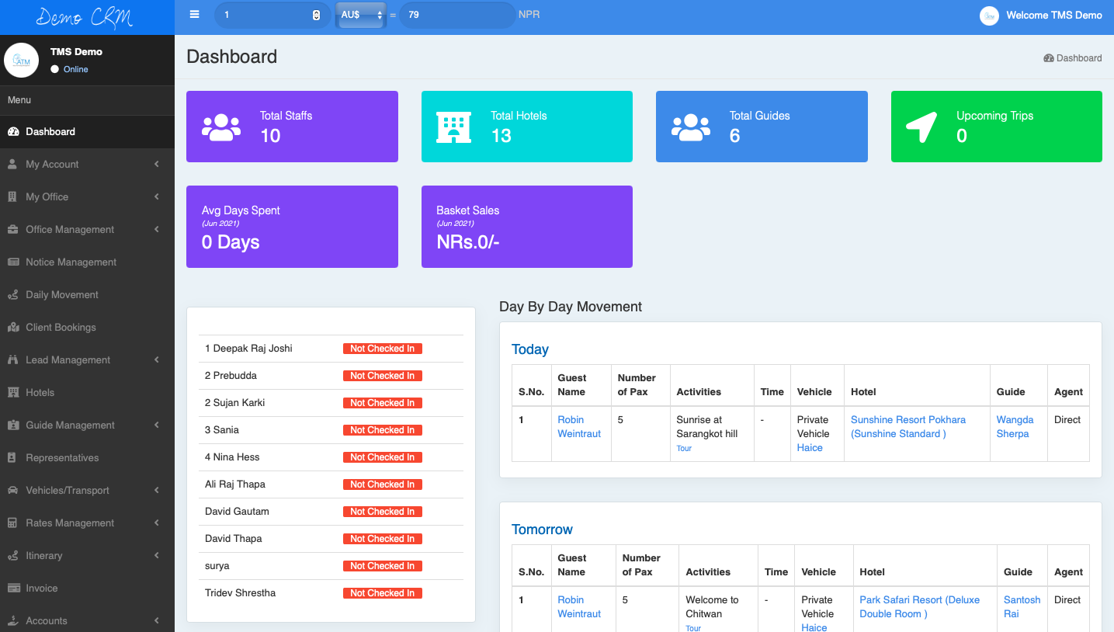Open Santosh Rai guide link under Tomorrow
Screen dimensions: 1114x632
click(1022, 607)
